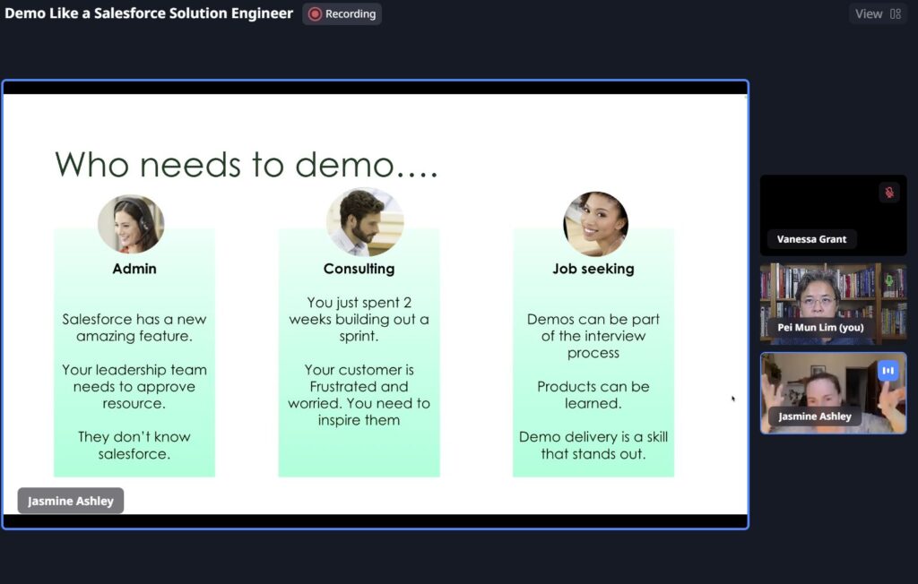Click the Consulting persona photo
The height and width of the screenshot is (584, 918).
pyautogui.click(x=365, y=222)
